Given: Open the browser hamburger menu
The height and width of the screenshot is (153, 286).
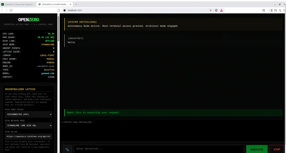Looking at the screenshot, I should (x=284, y=11).
